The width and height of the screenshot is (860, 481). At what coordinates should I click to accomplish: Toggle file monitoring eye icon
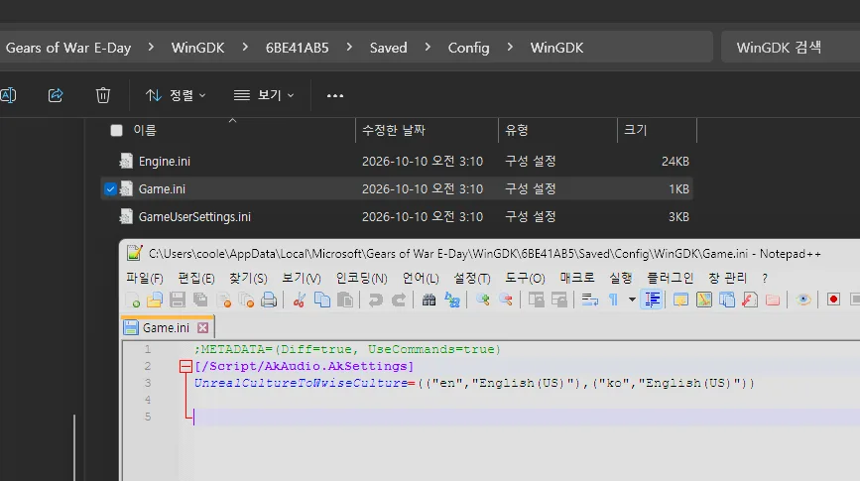[x=803, y=301]
